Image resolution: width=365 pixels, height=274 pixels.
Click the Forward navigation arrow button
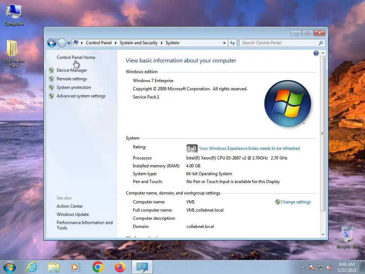pyautogui.click(x=62, y=43)
